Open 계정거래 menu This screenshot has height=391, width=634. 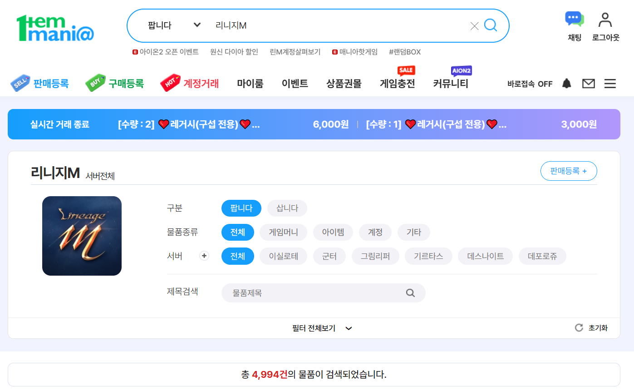(x=190, y=84)
